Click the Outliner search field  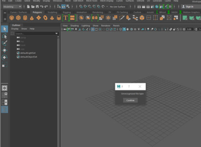point(34,34)
